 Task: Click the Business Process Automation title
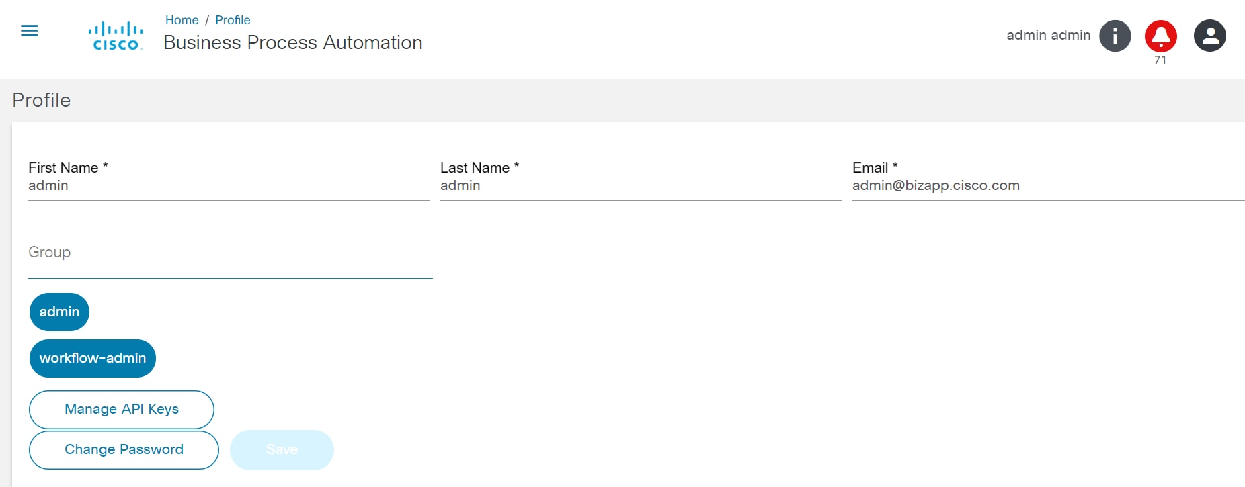point(293,42)
